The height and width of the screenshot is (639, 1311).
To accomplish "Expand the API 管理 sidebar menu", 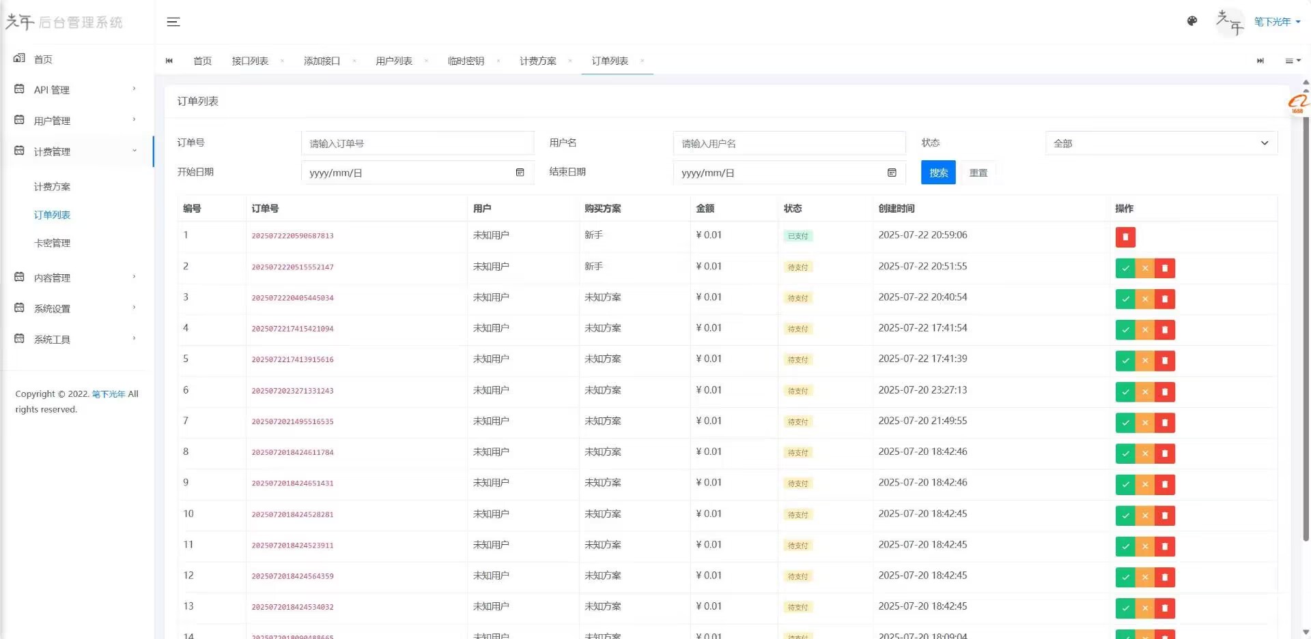I will 76,89.
